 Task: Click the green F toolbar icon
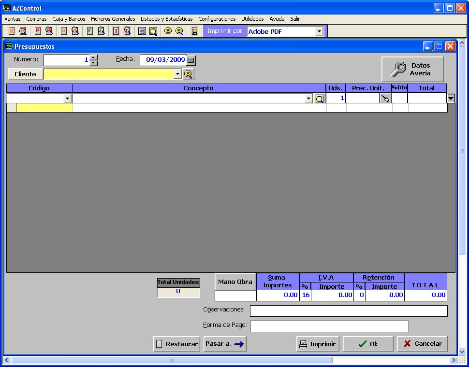[90, 31]
